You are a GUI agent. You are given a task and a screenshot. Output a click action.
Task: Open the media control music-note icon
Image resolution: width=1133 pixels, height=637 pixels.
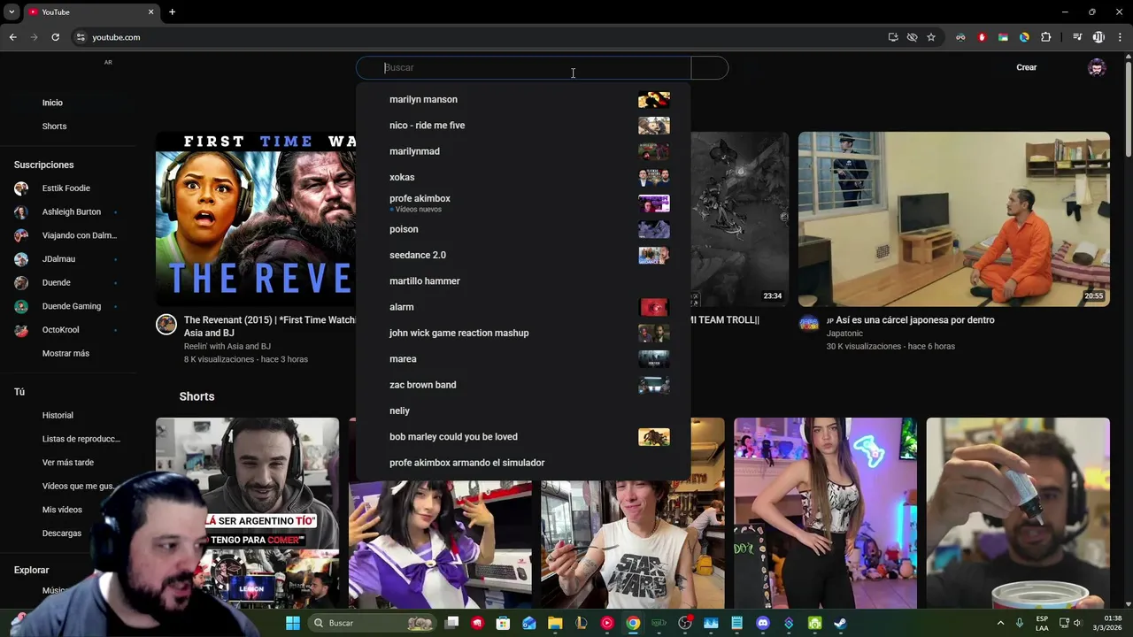point(1077,37)
